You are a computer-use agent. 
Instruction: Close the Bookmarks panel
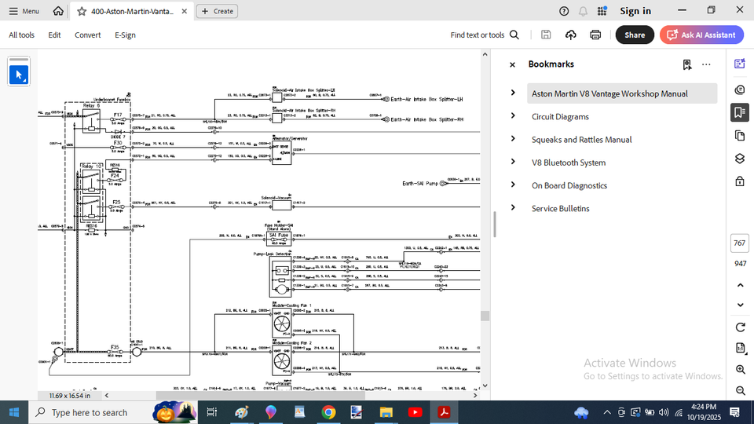pyautogui.click(x=512, y=64)
